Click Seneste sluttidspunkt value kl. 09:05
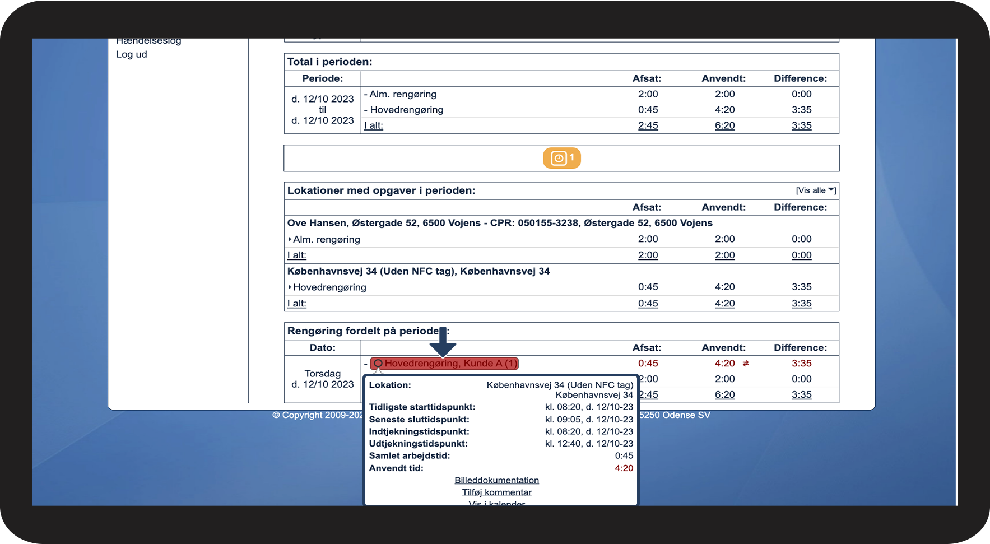990x544 pixels. pyautogui.click(x=589, y=420)
